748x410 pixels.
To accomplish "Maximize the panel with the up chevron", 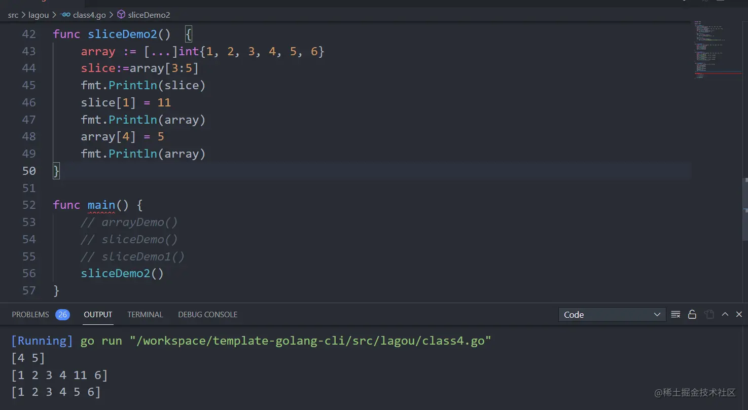I will pyautogui.click(x=725, y=314).
